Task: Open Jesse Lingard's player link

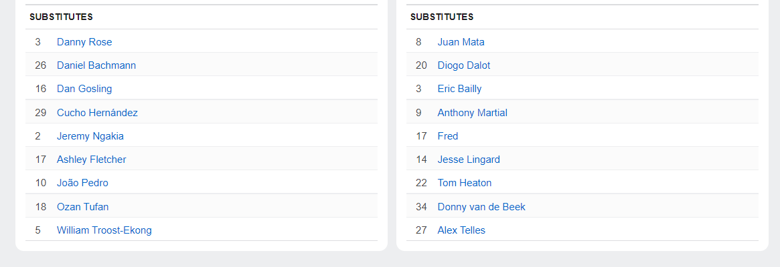Action: coord(469,160)
